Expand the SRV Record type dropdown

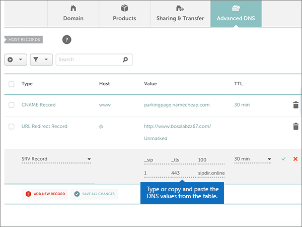56,159
